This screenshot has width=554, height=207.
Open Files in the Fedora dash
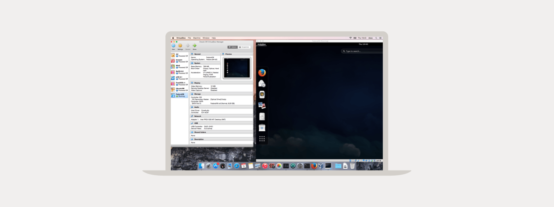tap(262, 117)
